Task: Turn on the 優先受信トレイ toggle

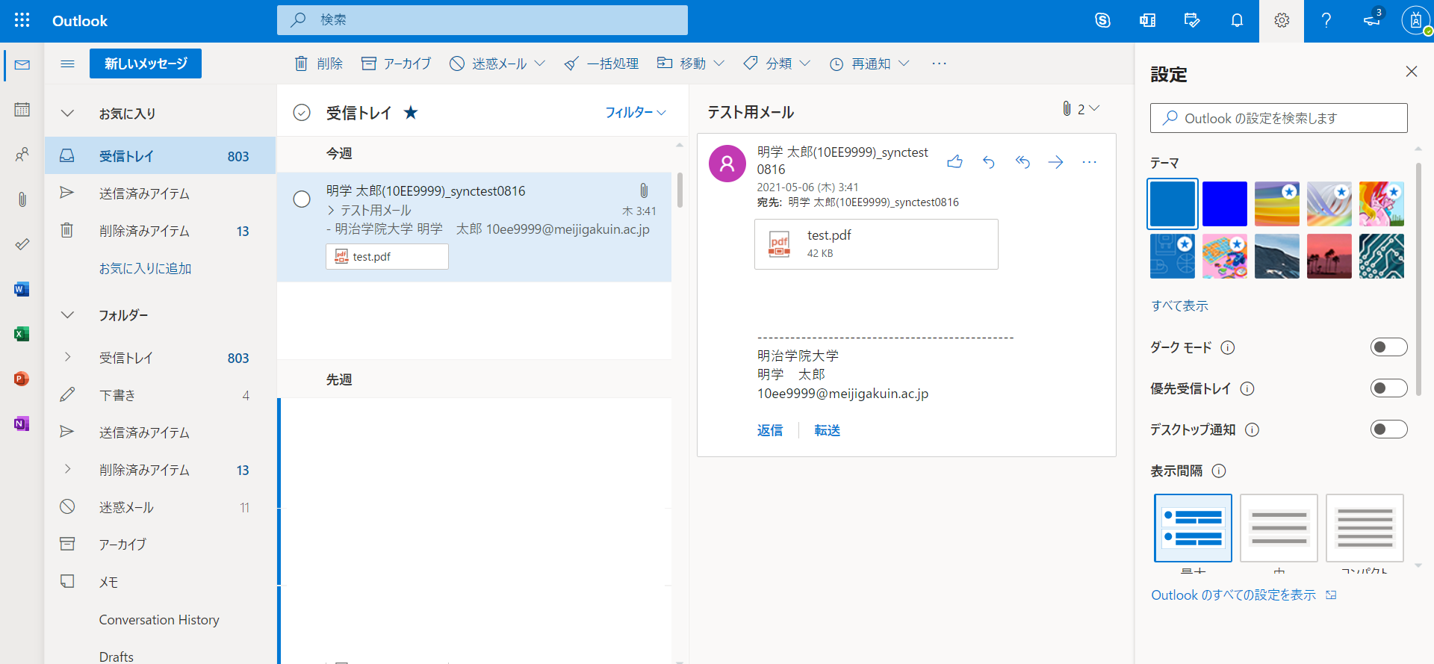Action: pyautogui.click(x=1388, y=388)
